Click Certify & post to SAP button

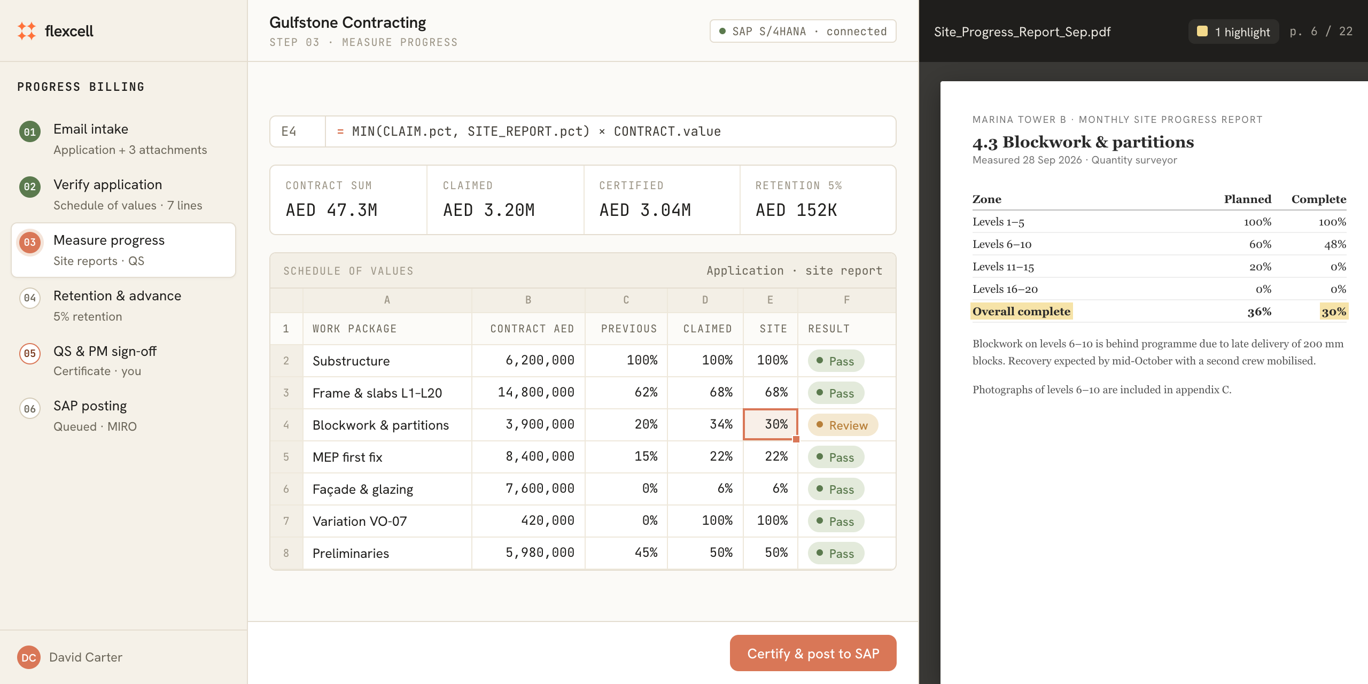(813, 653)
